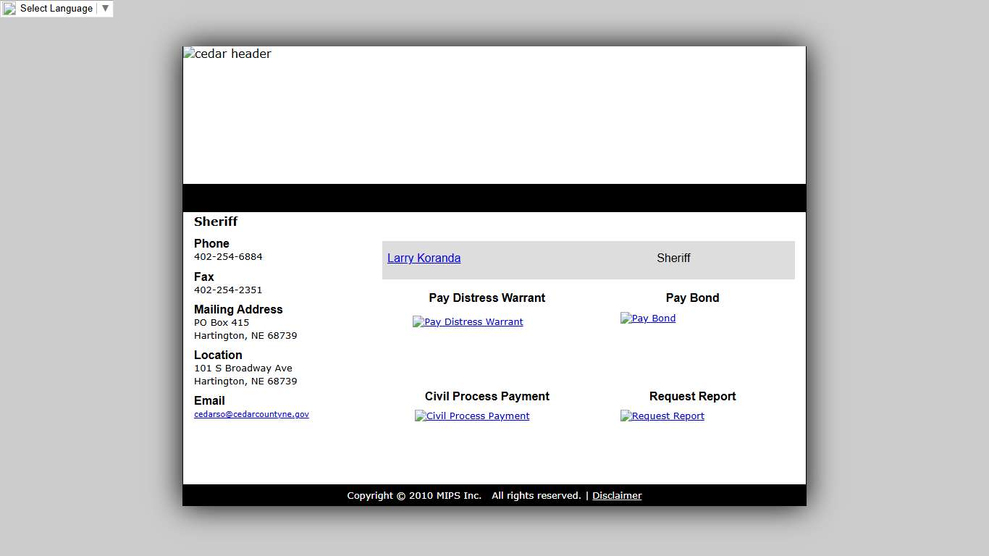Open the Disclaimer link in the footer
The width and height of the screenshot is (989, 556).
tap(617, 496)
